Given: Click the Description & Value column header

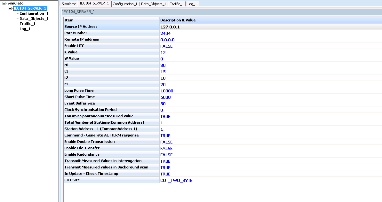Looking at the screenshot, I should 271,20.
